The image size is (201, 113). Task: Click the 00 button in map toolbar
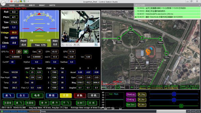click(132, 87)
